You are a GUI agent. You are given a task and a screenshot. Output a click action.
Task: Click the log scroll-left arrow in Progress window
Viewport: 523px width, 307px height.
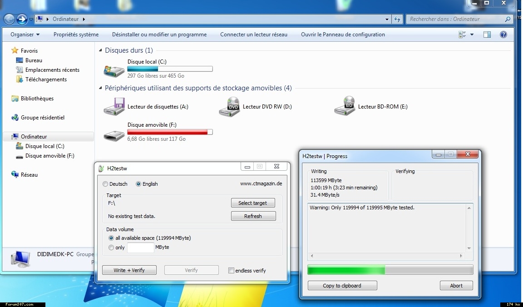pos(312,256)
